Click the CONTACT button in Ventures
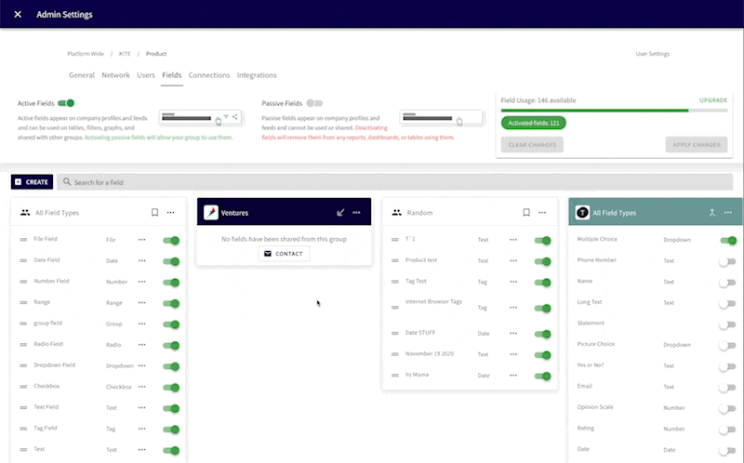The height and width of the screenshot is (463, 744). coord(284,253)
